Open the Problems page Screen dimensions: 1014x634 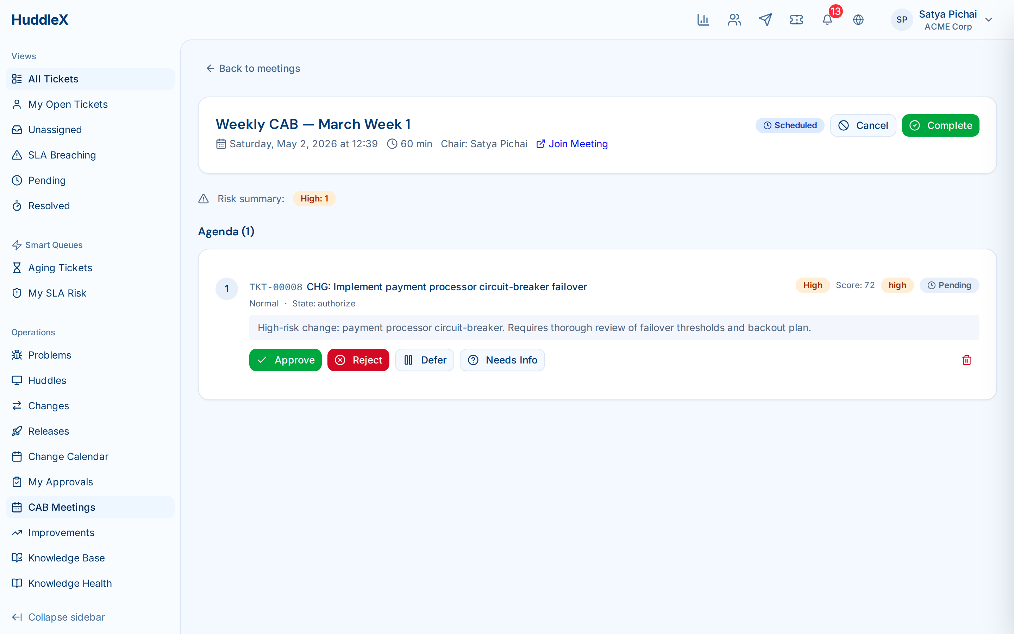pos(90,355)
